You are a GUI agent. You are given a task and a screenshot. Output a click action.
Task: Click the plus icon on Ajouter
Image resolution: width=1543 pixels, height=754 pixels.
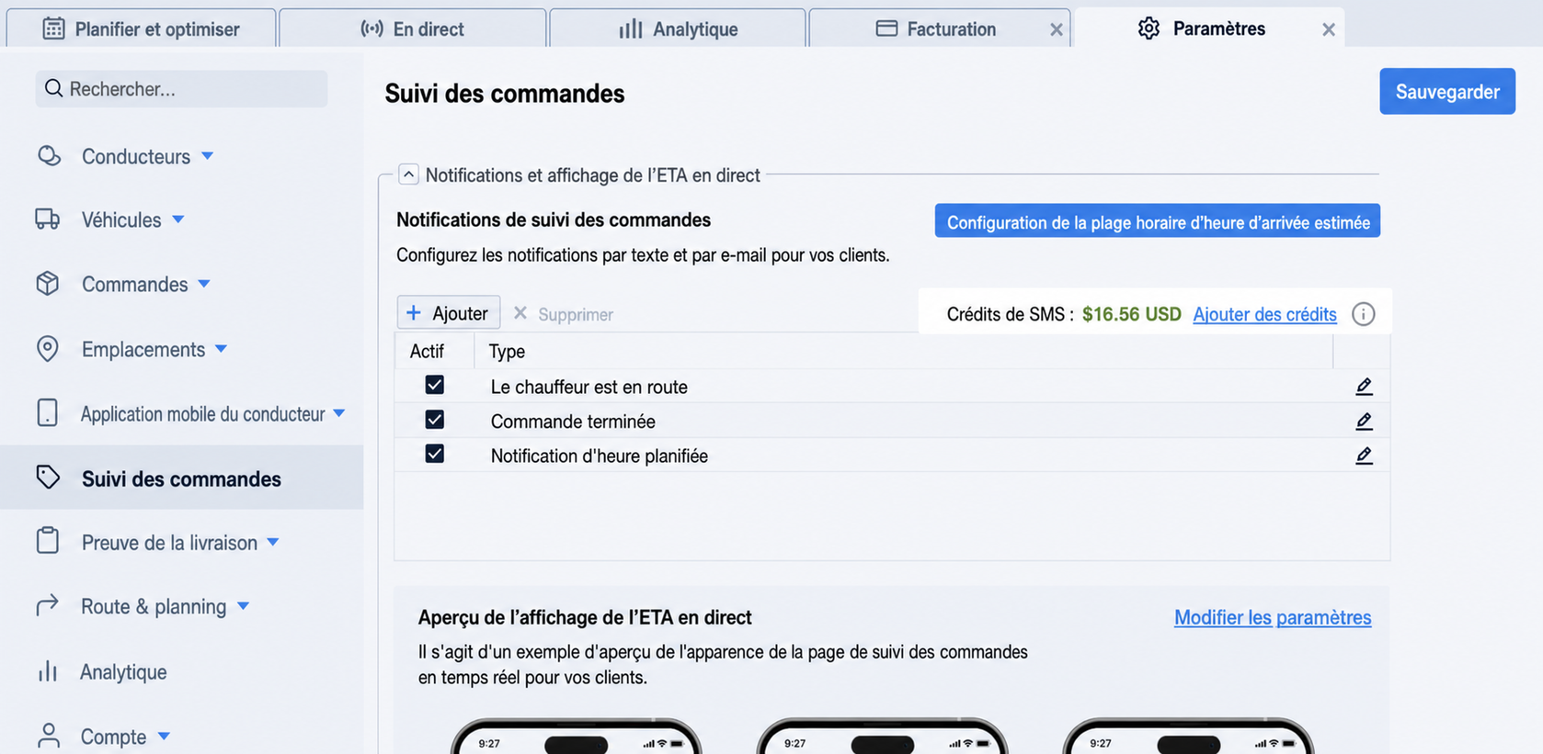click(x=414, y=313)
